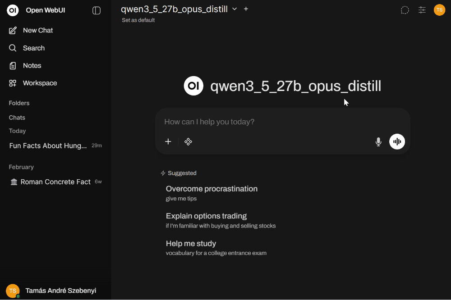Click the Today date label
Viewport: 451px width, 300px height.
[17, 131]
